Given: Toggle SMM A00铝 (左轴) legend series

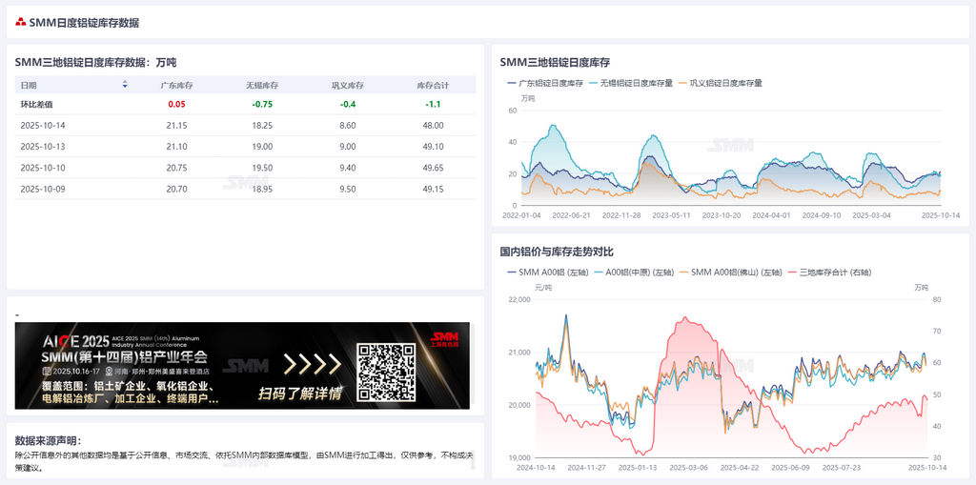Looking at the screenshot, I should 546,273.
